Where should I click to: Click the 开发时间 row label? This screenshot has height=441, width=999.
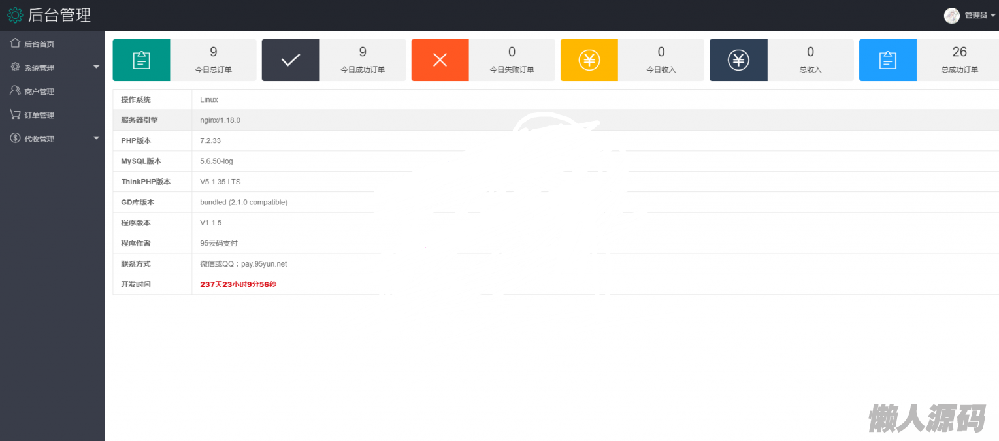[136, 284]
